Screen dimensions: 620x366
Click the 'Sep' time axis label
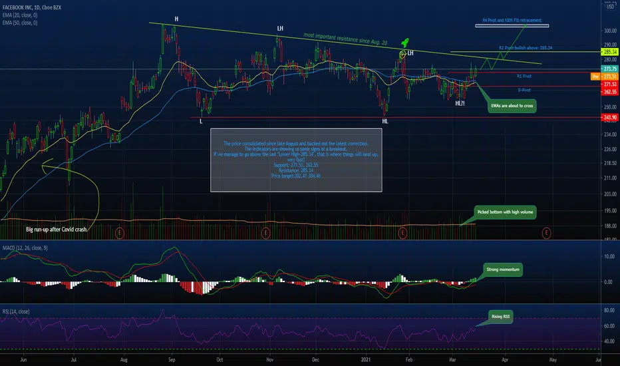[172, 359]
